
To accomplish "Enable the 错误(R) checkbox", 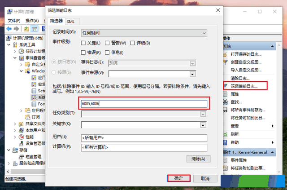I will (x=83, y=53).
